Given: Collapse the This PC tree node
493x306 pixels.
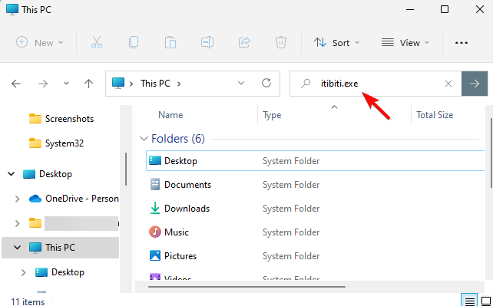Looking at the screenshot, I should [x=18, y=247].
